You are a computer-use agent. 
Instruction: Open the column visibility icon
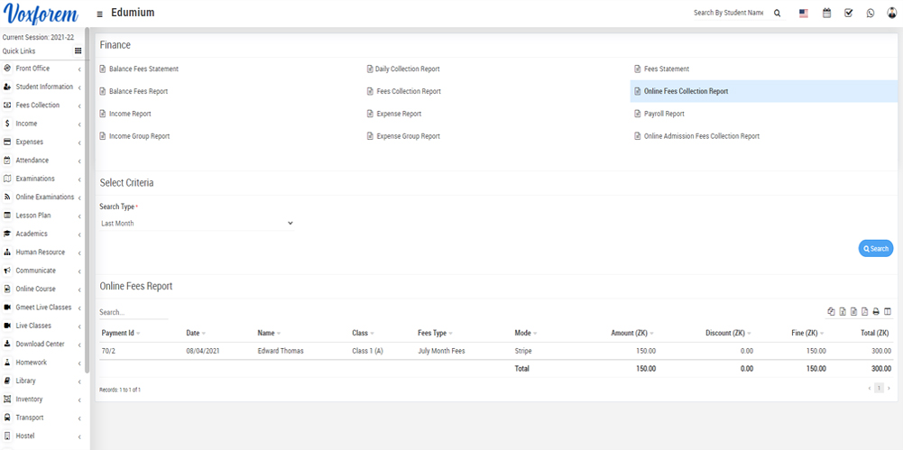(x=888, y=312)
